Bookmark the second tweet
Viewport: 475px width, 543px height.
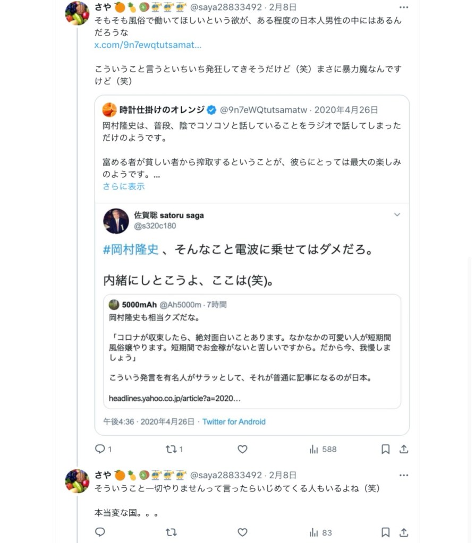[x=386, y=532]
